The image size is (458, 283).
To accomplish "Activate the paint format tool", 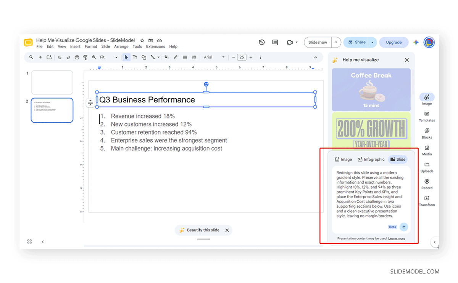I will click(85, 57).
